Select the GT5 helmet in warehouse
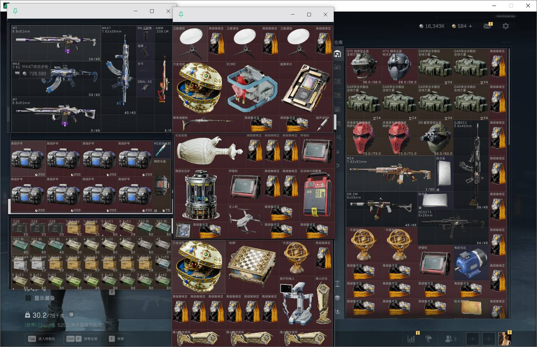537x347 pixels. click(x=363, y=66)
